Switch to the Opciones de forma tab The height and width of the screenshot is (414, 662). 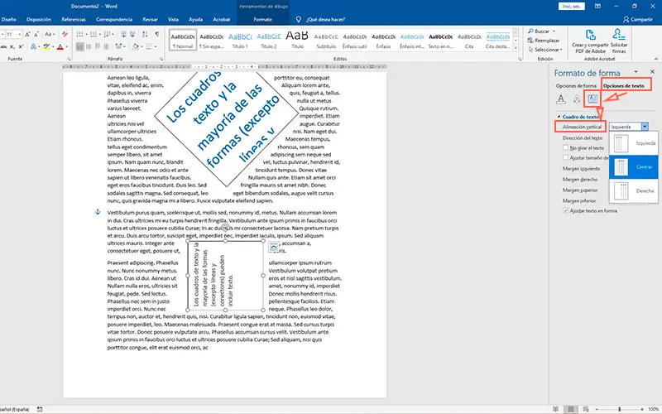[x=576, y=86]
